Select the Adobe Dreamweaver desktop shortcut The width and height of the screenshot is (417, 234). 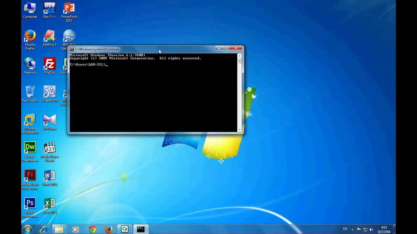pyautogui.click(x=30, y=152)
